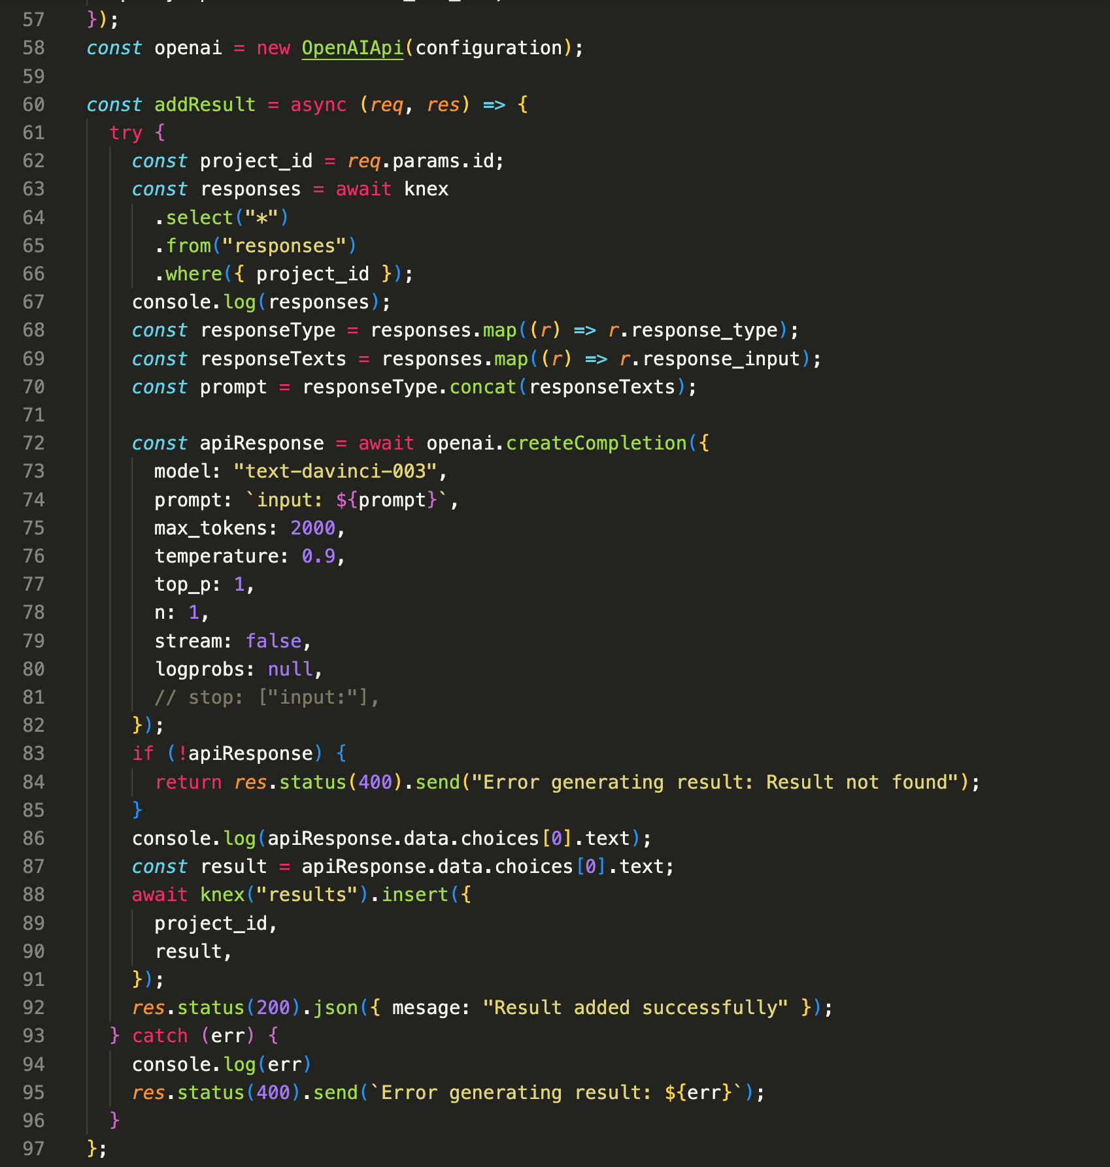Click the logprobs null value
The width and height of the screenshot is (1110, 1167).
click(290, 669)
